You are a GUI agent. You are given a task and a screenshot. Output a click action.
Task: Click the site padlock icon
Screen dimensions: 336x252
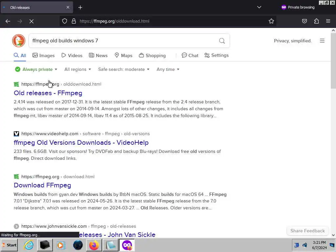[x=74, y=21]
